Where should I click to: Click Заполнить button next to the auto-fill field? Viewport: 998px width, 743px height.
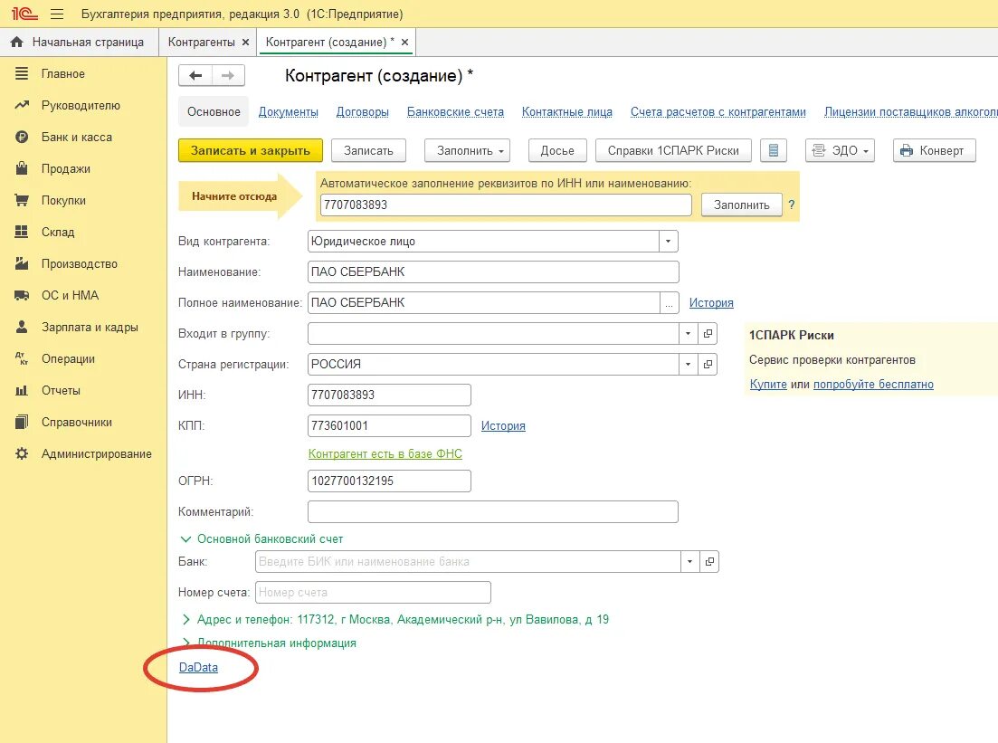[742, 205]
